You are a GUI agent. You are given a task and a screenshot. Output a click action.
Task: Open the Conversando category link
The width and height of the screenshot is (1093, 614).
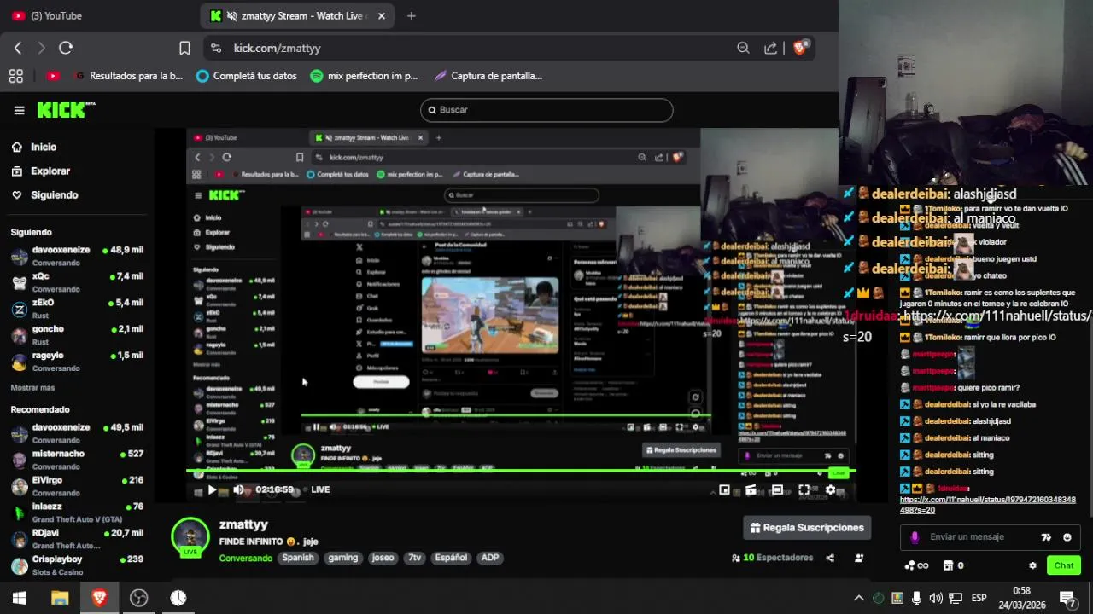tap(245, 558)
